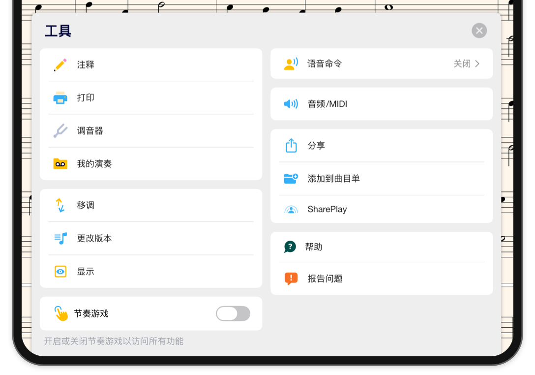Click the tuning fork icon for 调音器
Viewport: 535px width, 375px height.
[x=60, y=131]
